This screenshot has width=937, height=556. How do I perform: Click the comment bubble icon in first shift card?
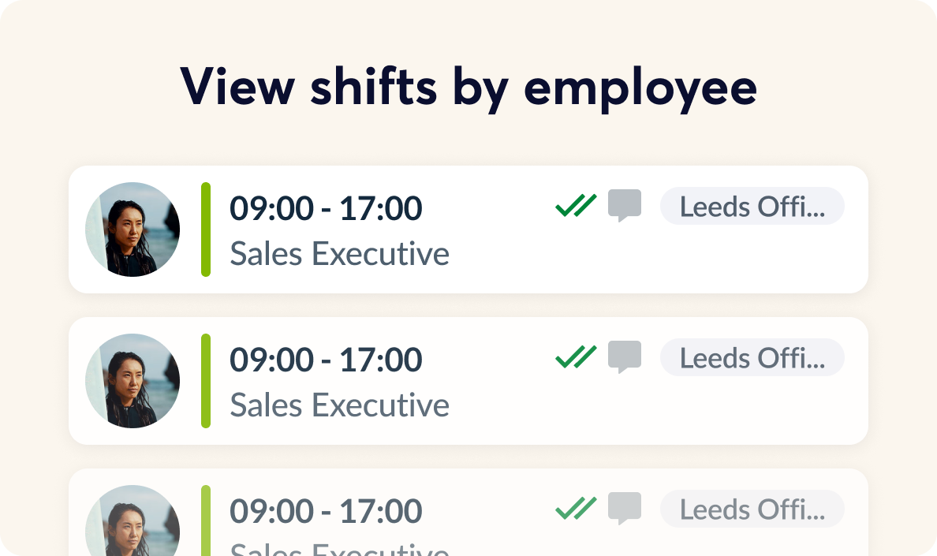coord(624,206)
